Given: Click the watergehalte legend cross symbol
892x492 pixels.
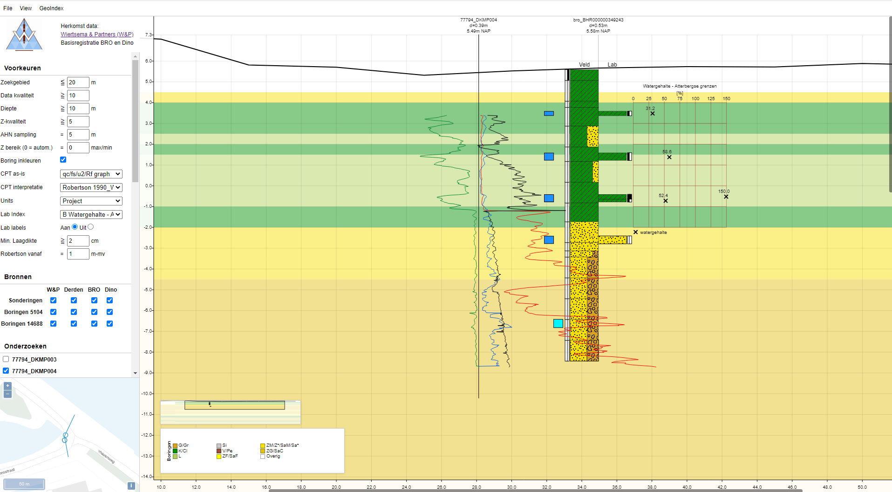Looking at the screenshot, I should (x=635, y=232).
